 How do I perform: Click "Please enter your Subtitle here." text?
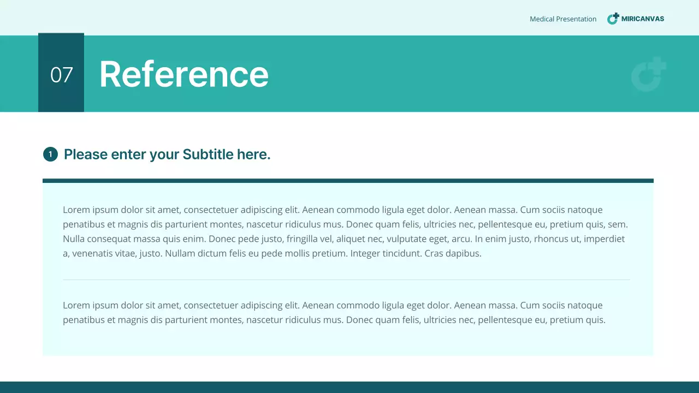(167, 154)
